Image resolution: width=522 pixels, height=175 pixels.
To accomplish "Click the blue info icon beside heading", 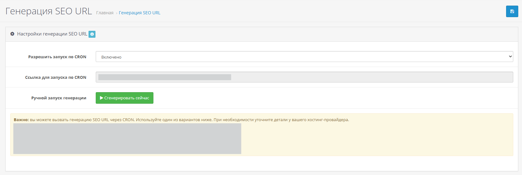I will click(92, 34).
